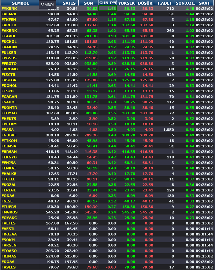
Task: Select the FARCLK symbol
Action: pos(9,25)
